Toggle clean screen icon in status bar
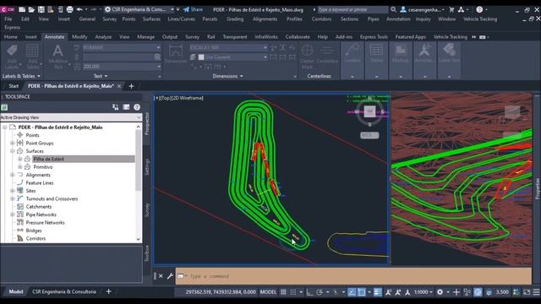Screen dimensions: 541x304 click(x=527, y=292)
